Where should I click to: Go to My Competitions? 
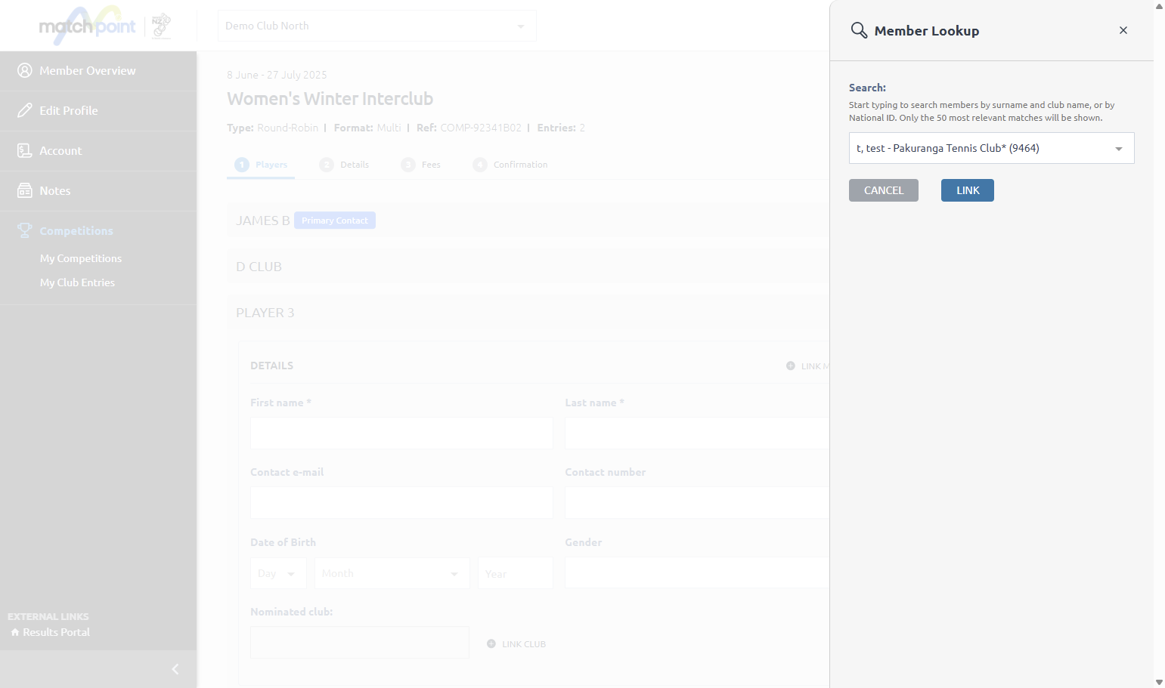(x=81, y=258)
